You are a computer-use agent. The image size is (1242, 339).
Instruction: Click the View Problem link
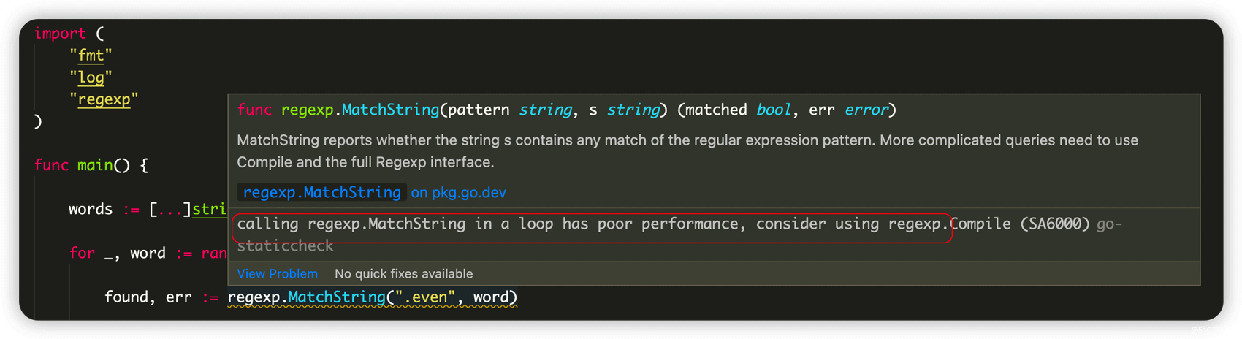coord(277,274)
